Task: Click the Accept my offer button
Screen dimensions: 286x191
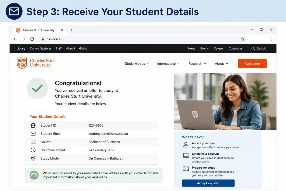Action: click(x=208, y=183)
